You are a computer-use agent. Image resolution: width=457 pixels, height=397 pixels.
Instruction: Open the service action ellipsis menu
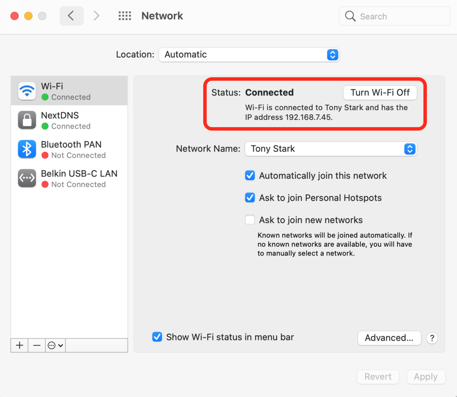point(55,345)
